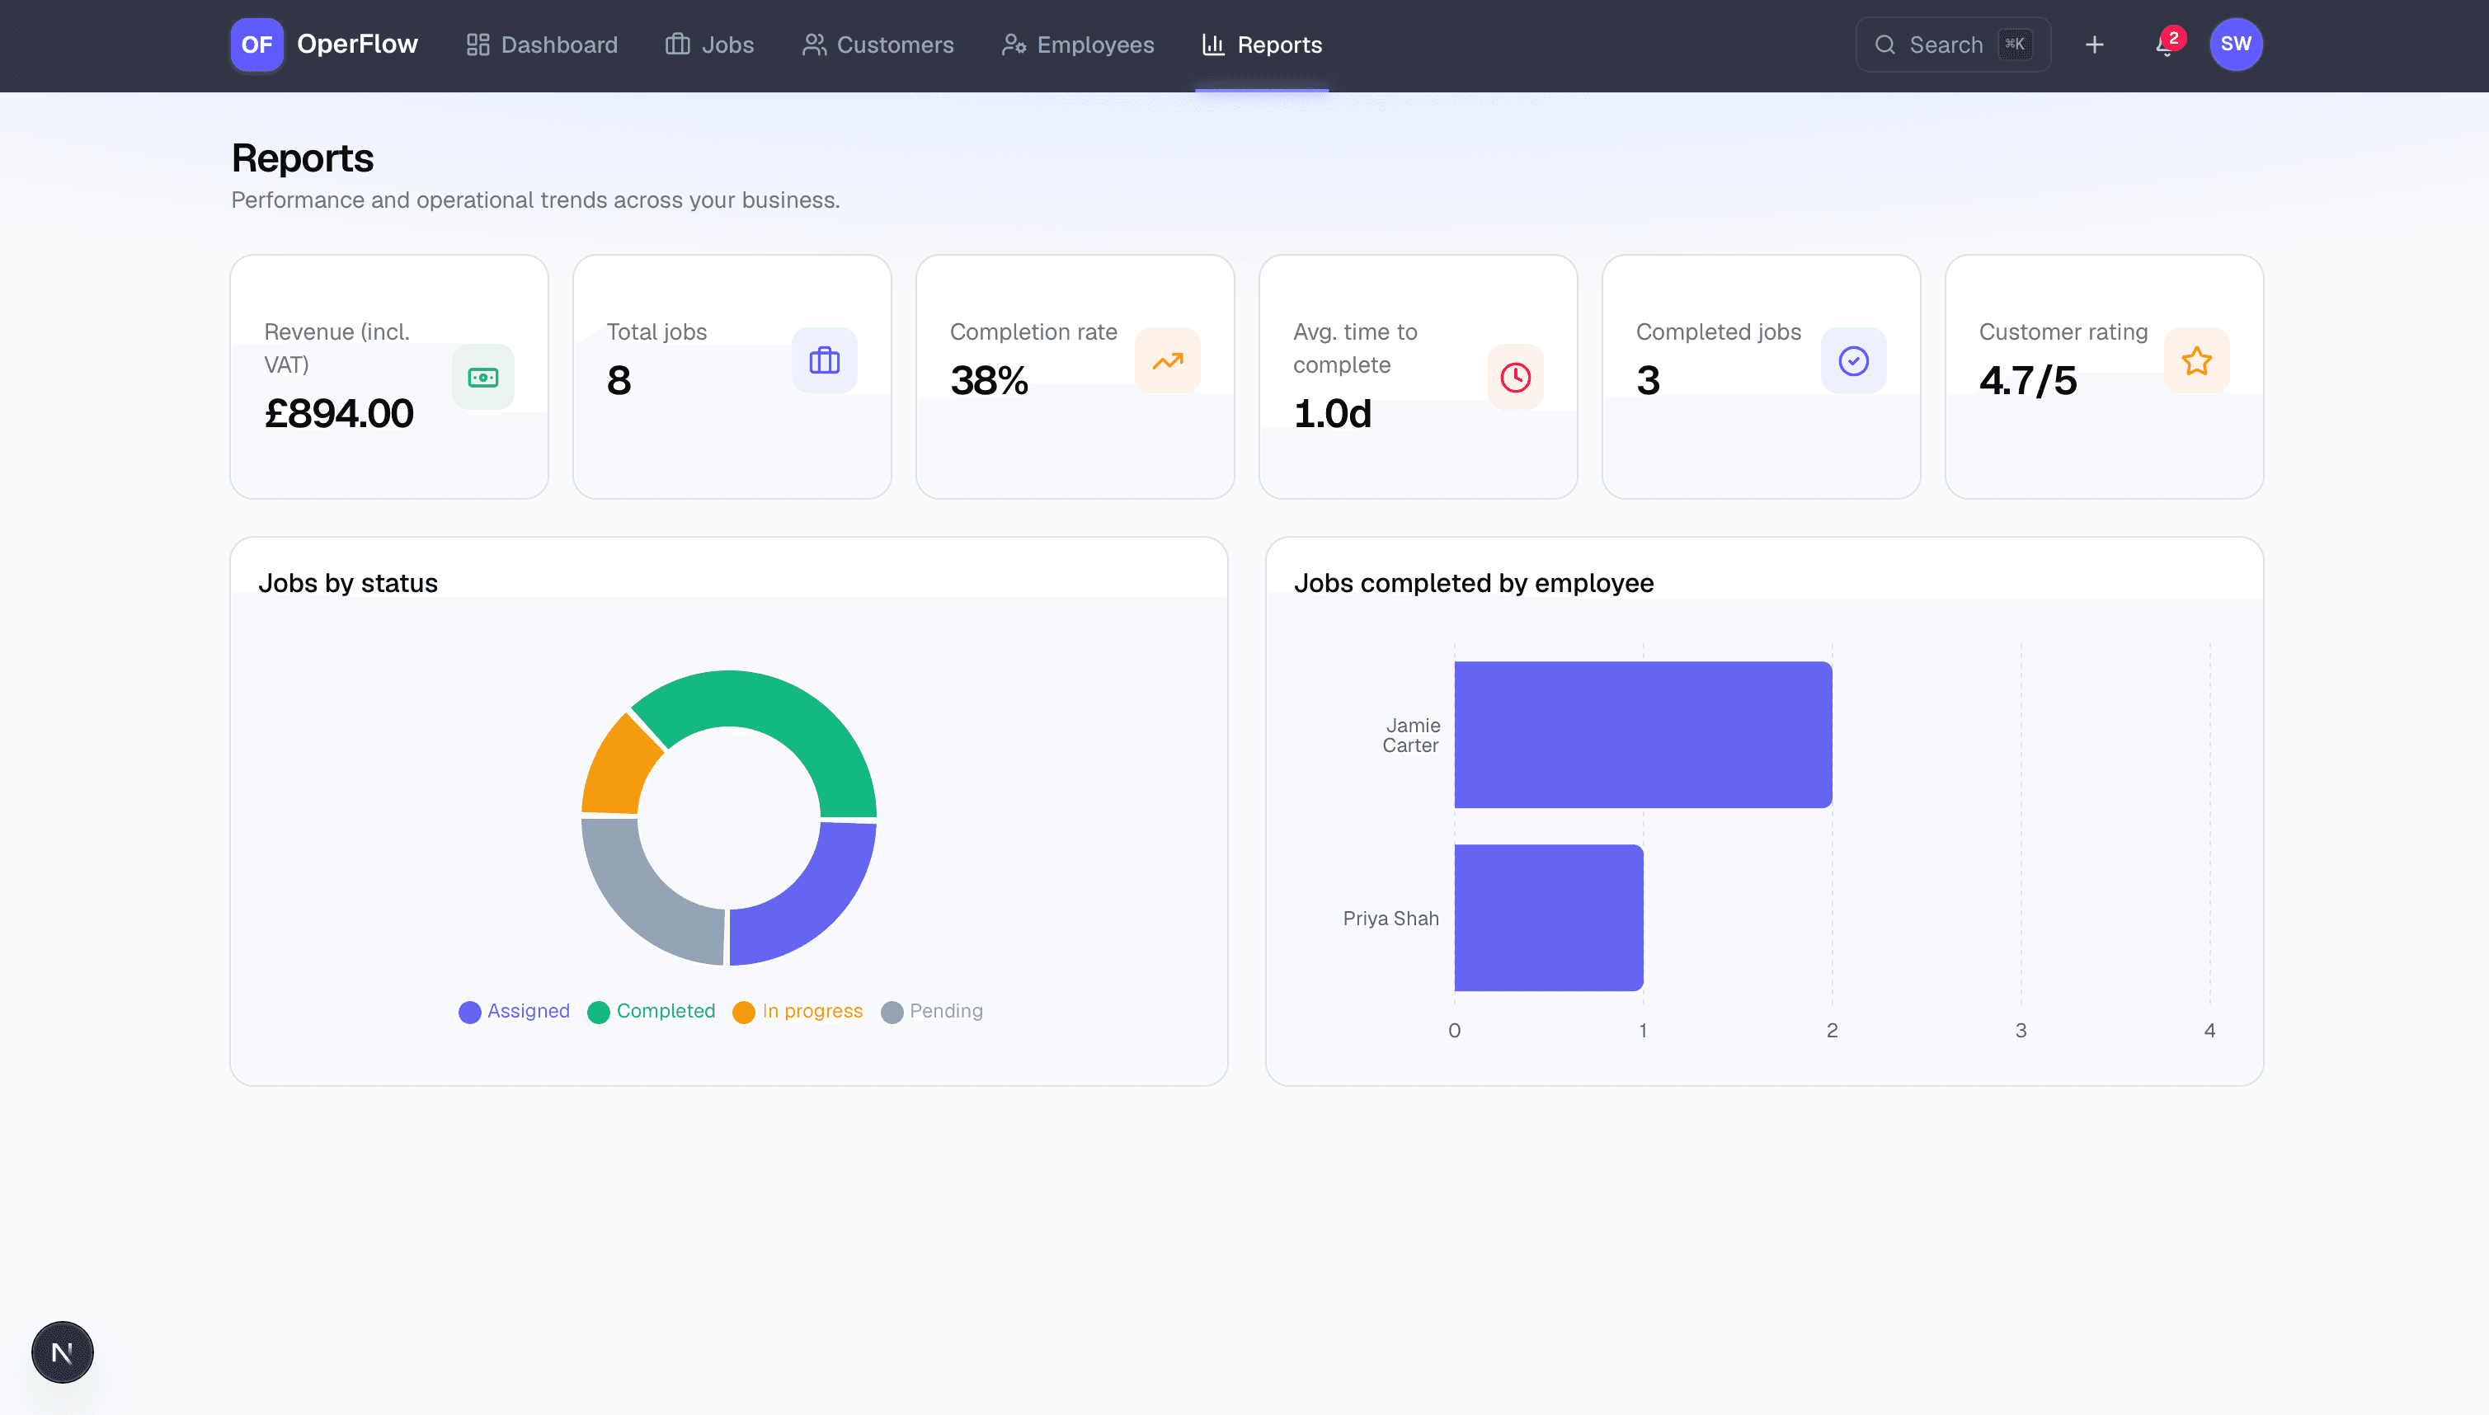Click the Pending legend label
Viewport: 2489px width, 1415px height.
pos(947,1012)
